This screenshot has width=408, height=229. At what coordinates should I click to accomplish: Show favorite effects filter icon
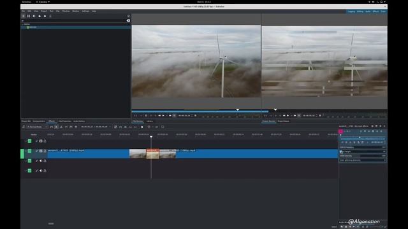tap(45, 16)
